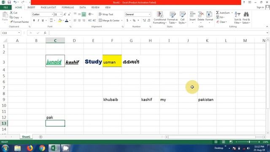This screenshot has width=270, height=152.
Task: Open the Calibri font name dropdown
Action: coord(52,14)
